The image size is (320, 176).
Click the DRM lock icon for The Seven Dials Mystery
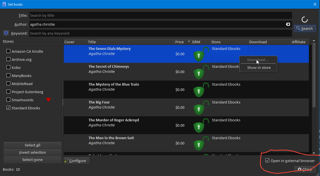pyautogui.click(x=201, y=54)
